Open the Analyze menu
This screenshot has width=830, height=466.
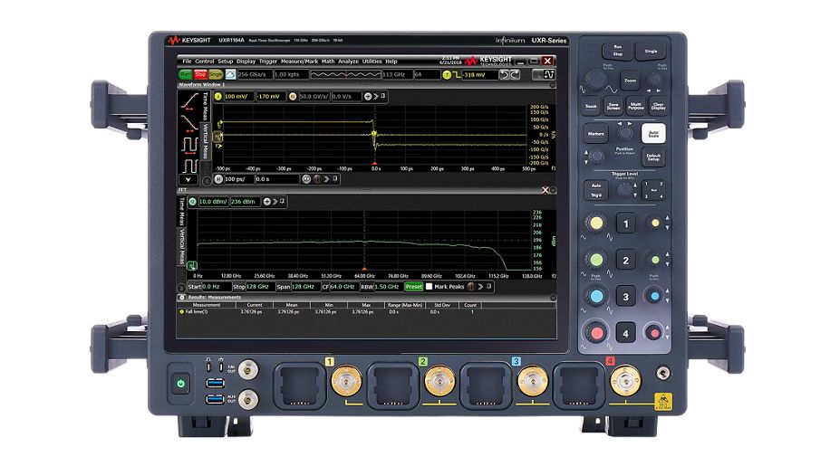pos(348,62)
